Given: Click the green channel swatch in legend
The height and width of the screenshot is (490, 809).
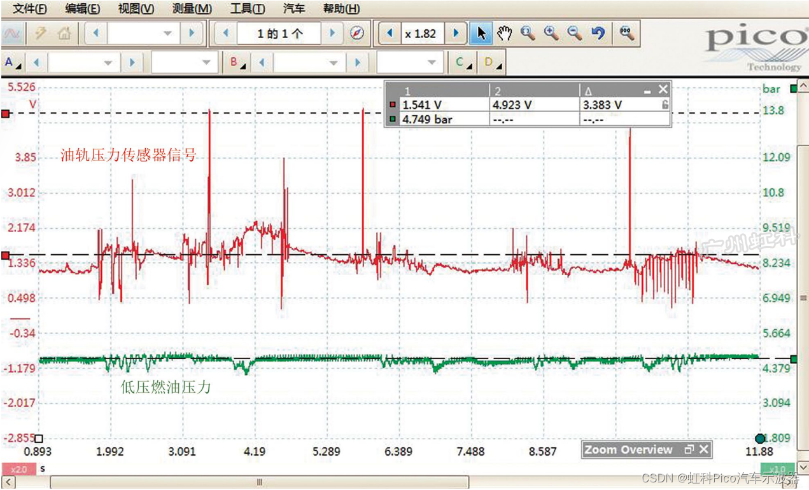Looking at the screenshot, I should point(393,119).
